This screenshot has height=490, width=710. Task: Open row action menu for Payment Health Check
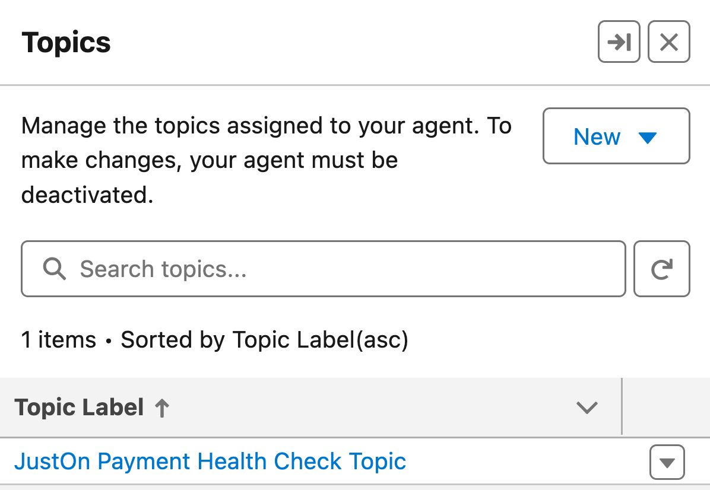click(666, 462)
